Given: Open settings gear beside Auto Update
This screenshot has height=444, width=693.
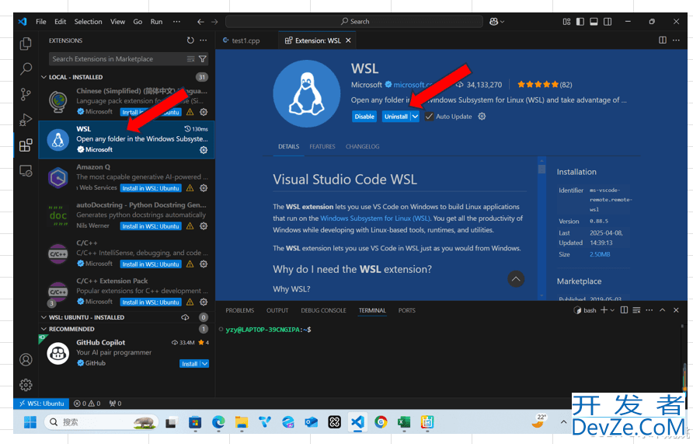Looking at the screenshot, I should click(482, 117).
